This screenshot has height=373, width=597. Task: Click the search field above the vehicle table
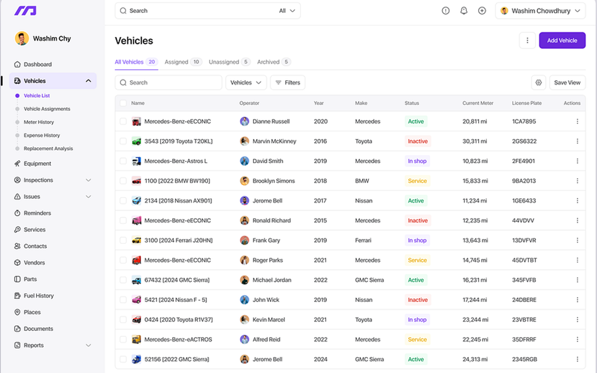[x=168, y=82]
